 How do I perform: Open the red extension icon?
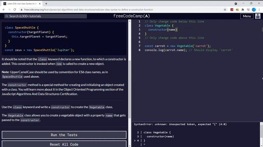click(x=232, y=10)
